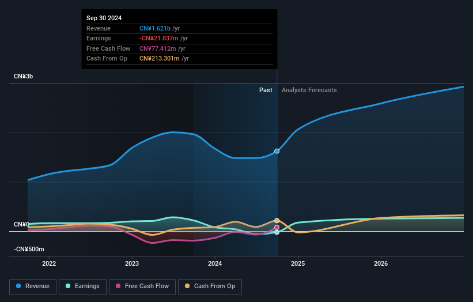
Task: Click the CN¥1.621b revenue value
Action: click(155, 28)
